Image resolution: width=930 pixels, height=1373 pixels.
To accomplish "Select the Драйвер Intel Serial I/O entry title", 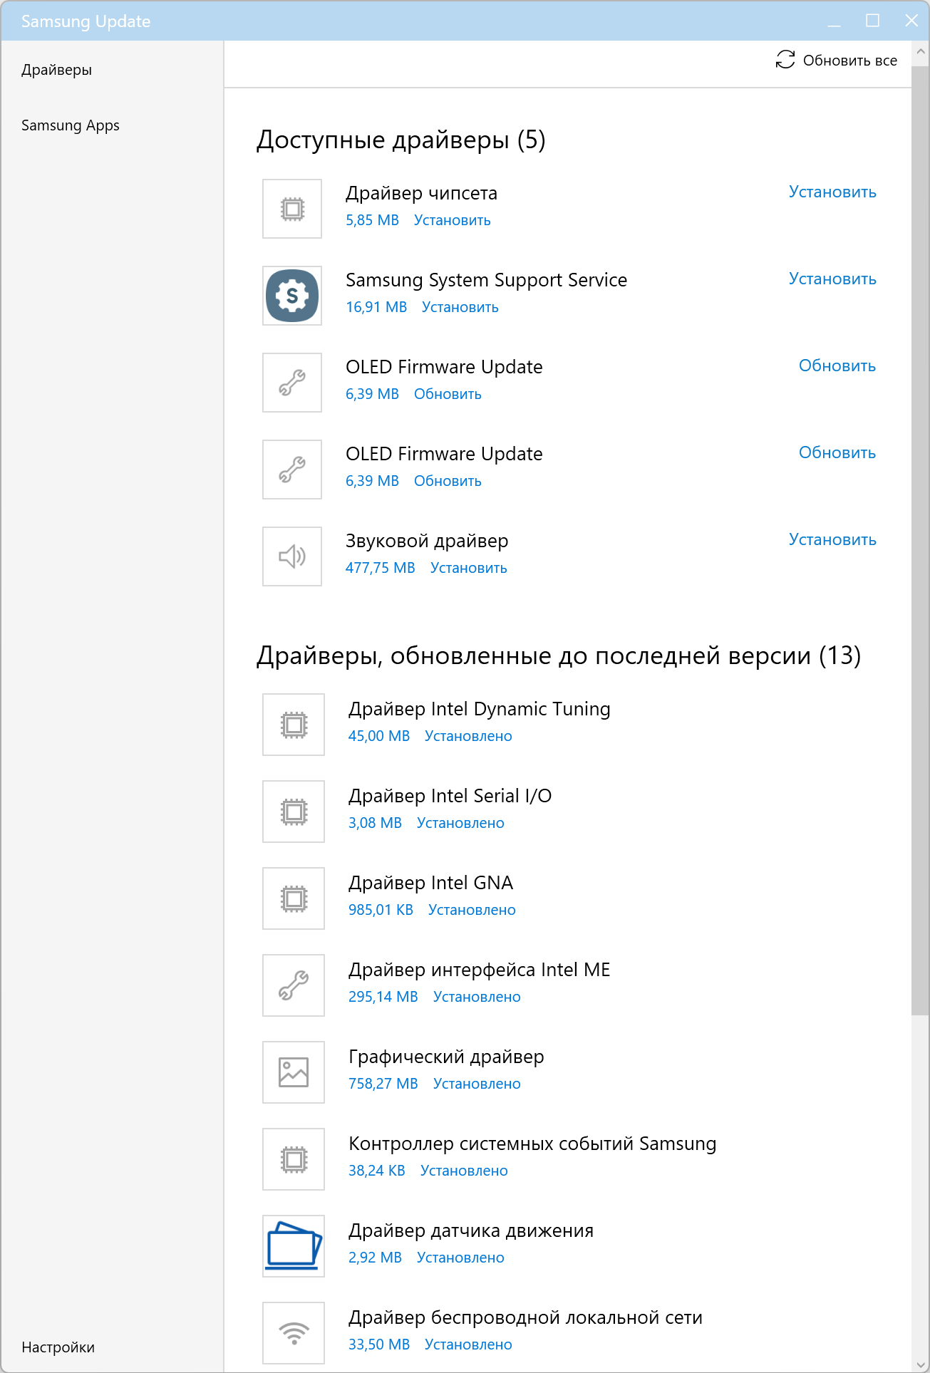I will coord(450,796).
